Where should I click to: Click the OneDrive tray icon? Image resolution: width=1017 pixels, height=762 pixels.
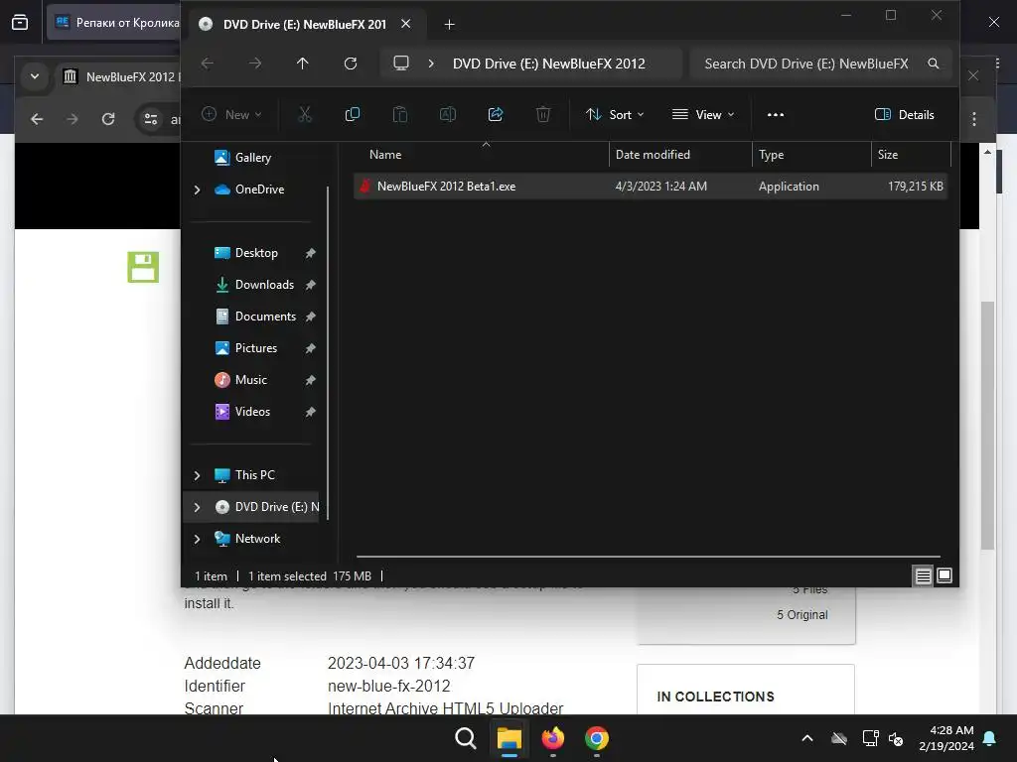[x=839, y=738]
